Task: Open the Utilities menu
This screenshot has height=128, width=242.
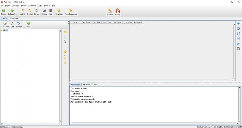Action: 24,6
